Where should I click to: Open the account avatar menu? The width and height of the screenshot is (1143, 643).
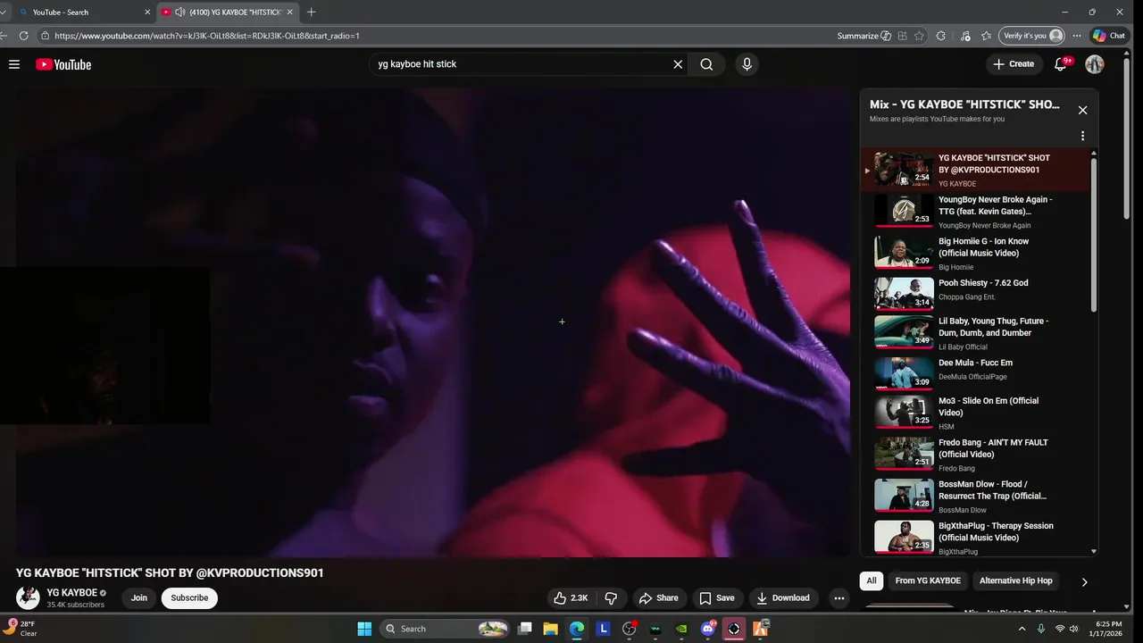tap(1095, 64)
